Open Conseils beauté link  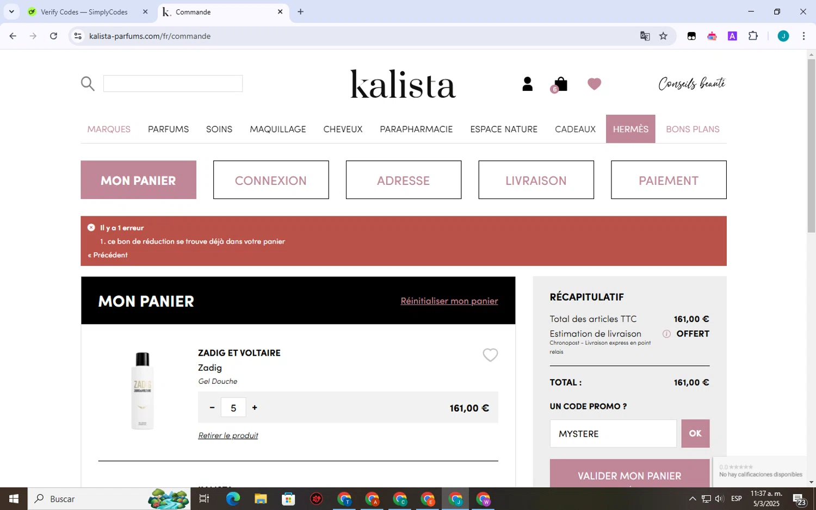click(692, 83)
